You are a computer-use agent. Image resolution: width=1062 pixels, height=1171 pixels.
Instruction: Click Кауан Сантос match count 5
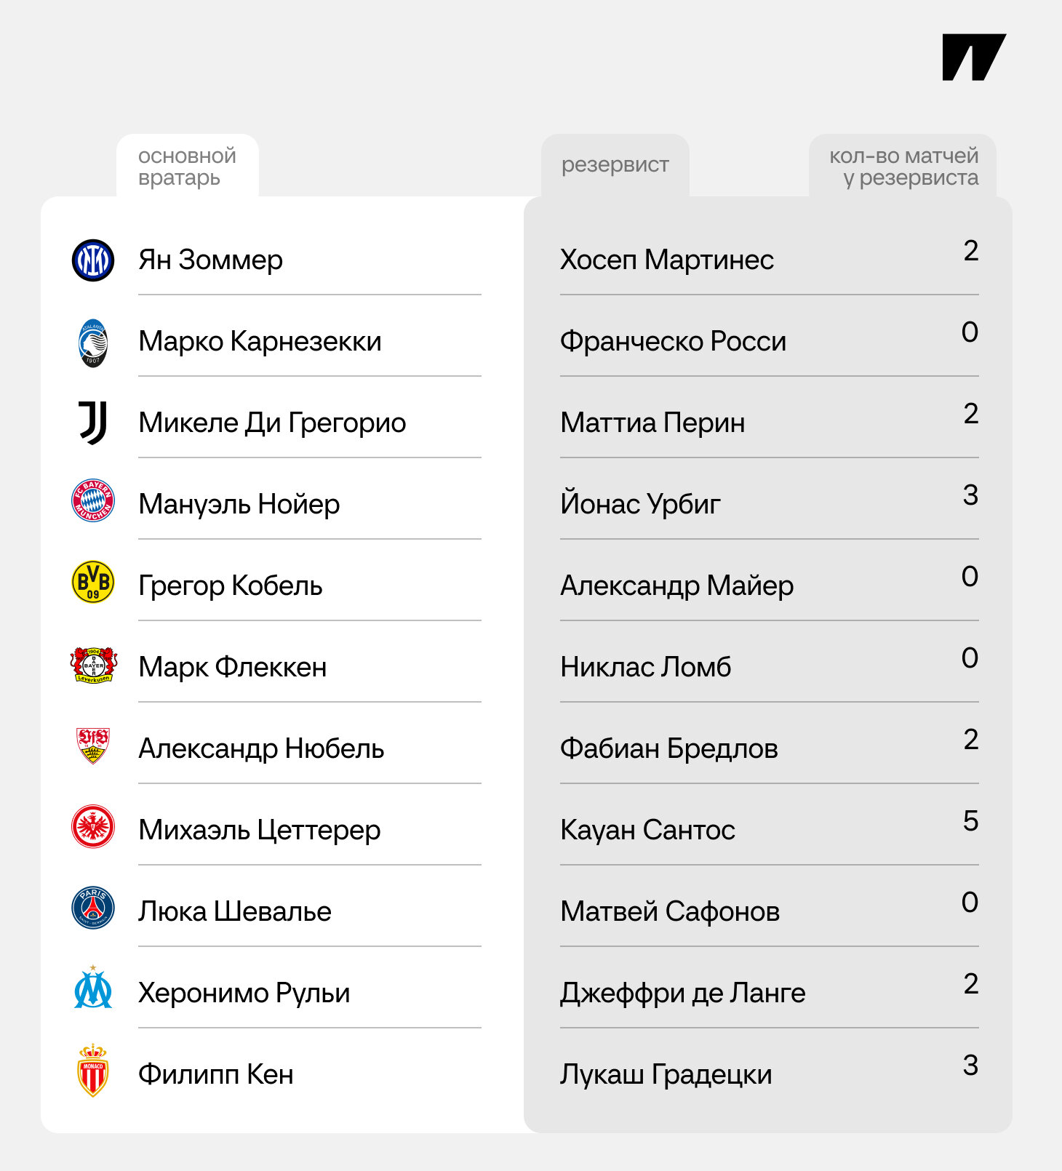click(970, 821)
